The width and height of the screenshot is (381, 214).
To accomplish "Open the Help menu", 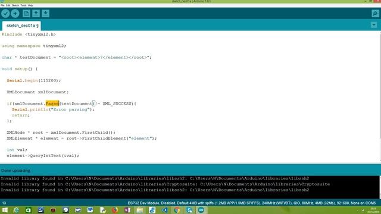I will [x=30, y=5].
